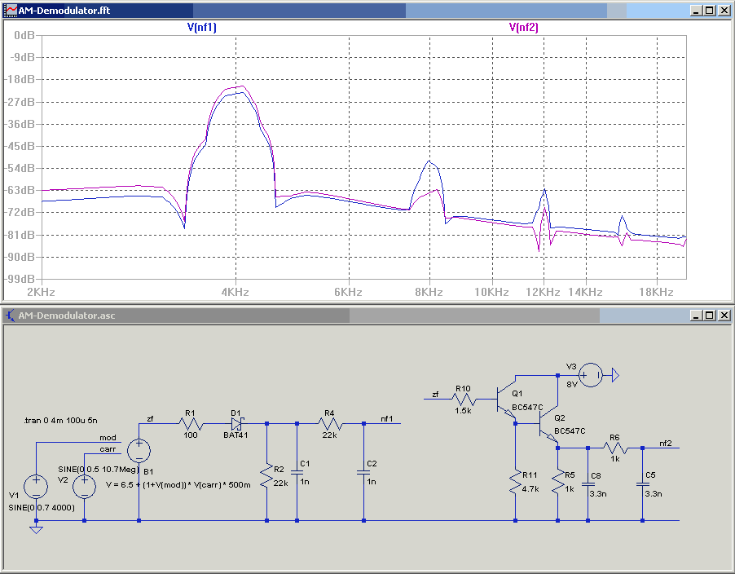The width and height of the screenshot is (735, 574).
Task: Click the 4.7k value of R11
Action: click(x=530, y=488)
